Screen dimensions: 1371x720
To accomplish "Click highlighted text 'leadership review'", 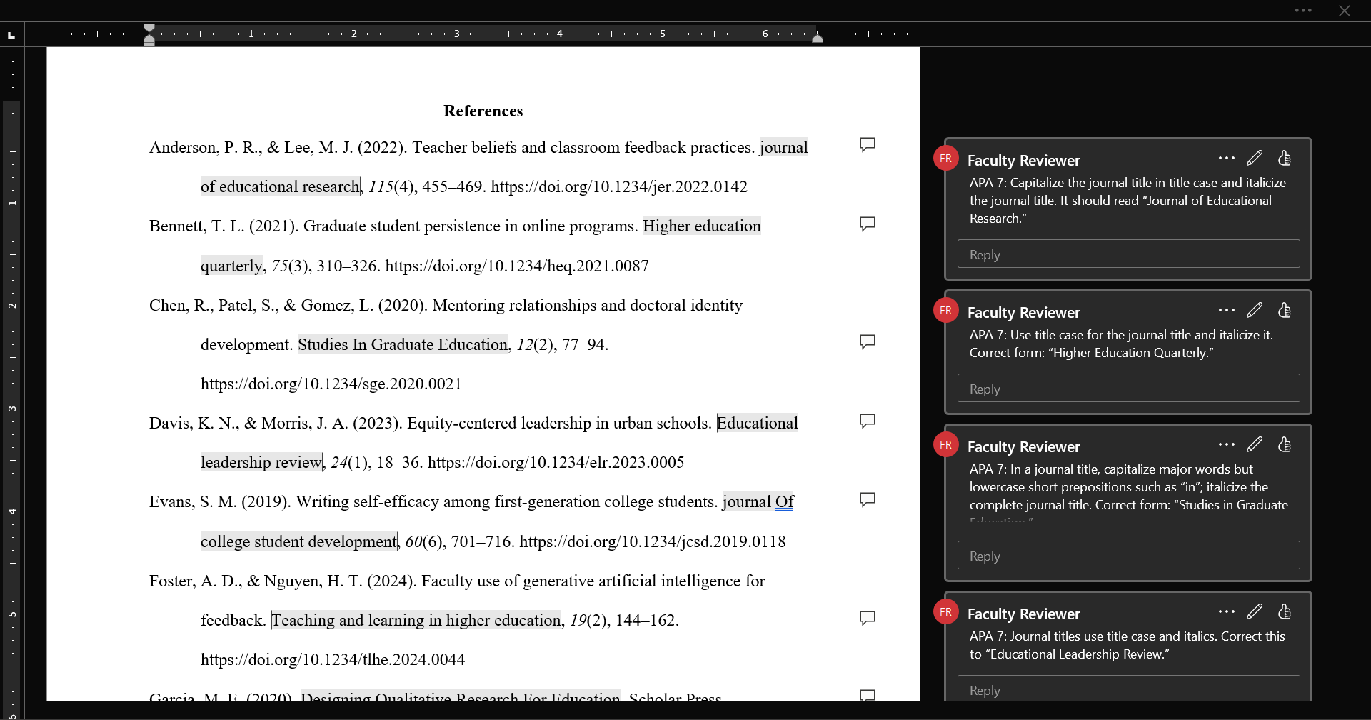I will pos(261,463).
